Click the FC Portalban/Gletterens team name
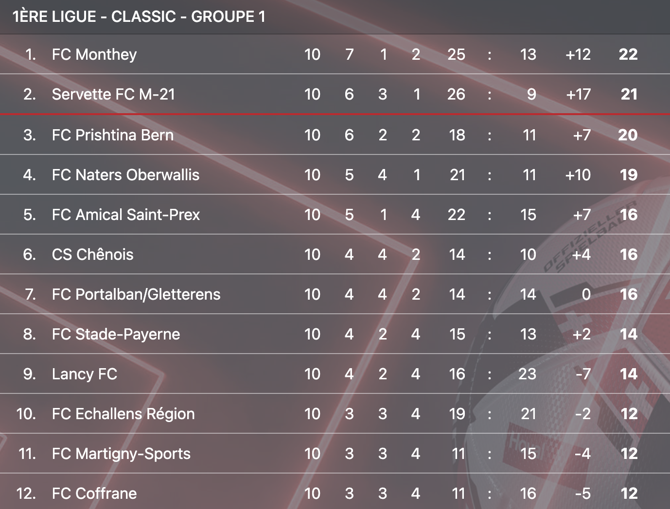The height and width of the screenshot is (509, 670). pos(136,294)
